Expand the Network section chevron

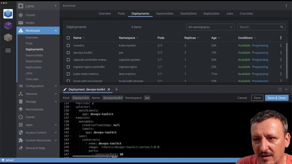click(56, 94)
